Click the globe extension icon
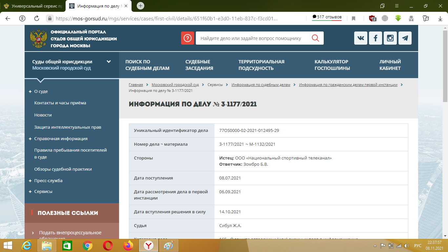448x252 pixels. tap(385, 18)
